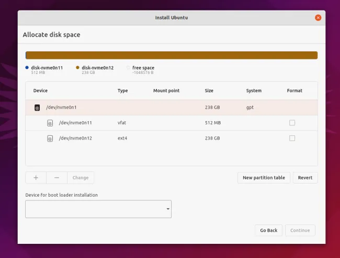Click 238 GB size in /dev/nvme0n12 row
Viewport: 340px width, 258px height.
click(212, 138)
